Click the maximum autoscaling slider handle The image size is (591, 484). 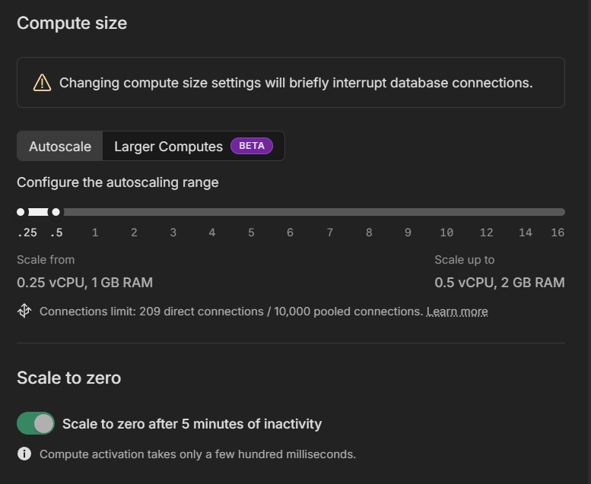tap(56, 212)
